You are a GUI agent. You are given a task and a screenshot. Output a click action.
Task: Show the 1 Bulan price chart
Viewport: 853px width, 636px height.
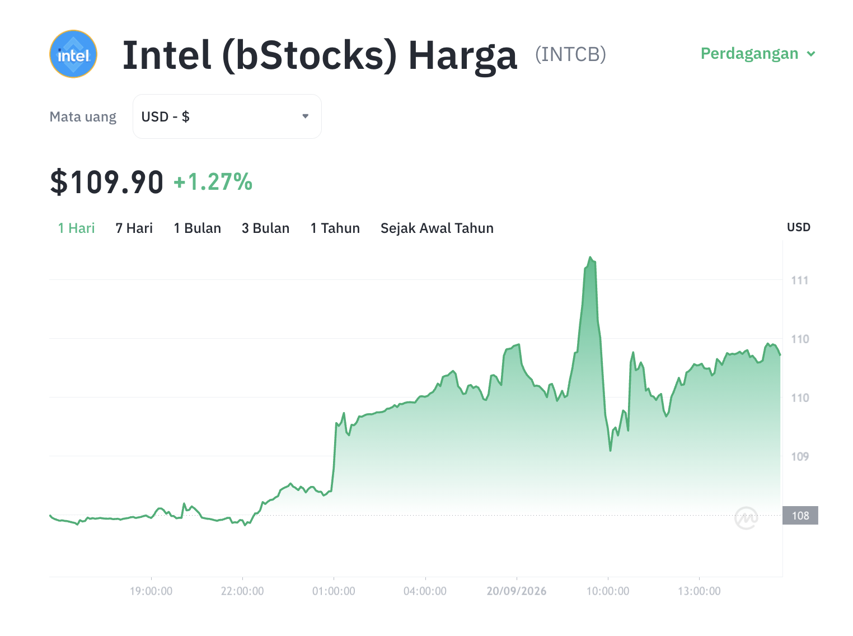198,228
